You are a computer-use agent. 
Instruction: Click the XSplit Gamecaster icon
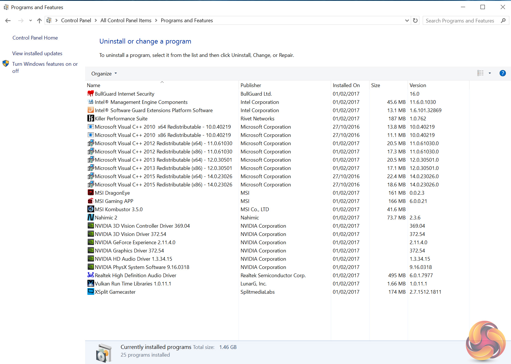pyautogui.click(x=91, y=292)
